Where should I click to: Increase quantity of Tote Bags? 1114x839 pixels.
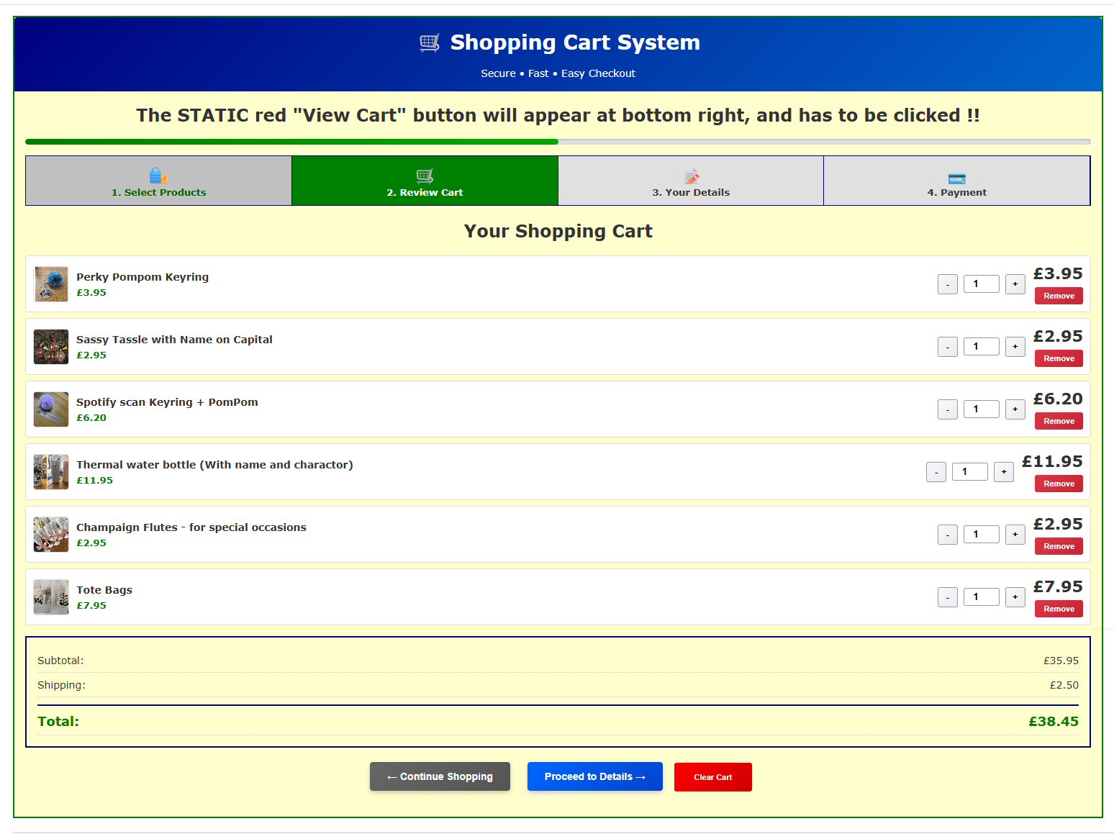click(x=1015, y=597)
